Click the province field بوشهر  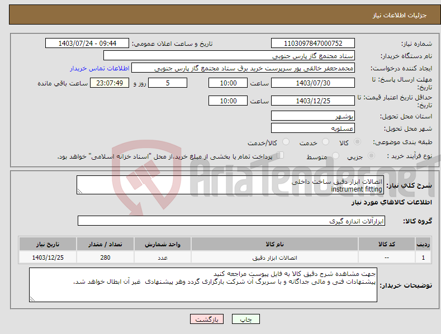tap(313, 116)
